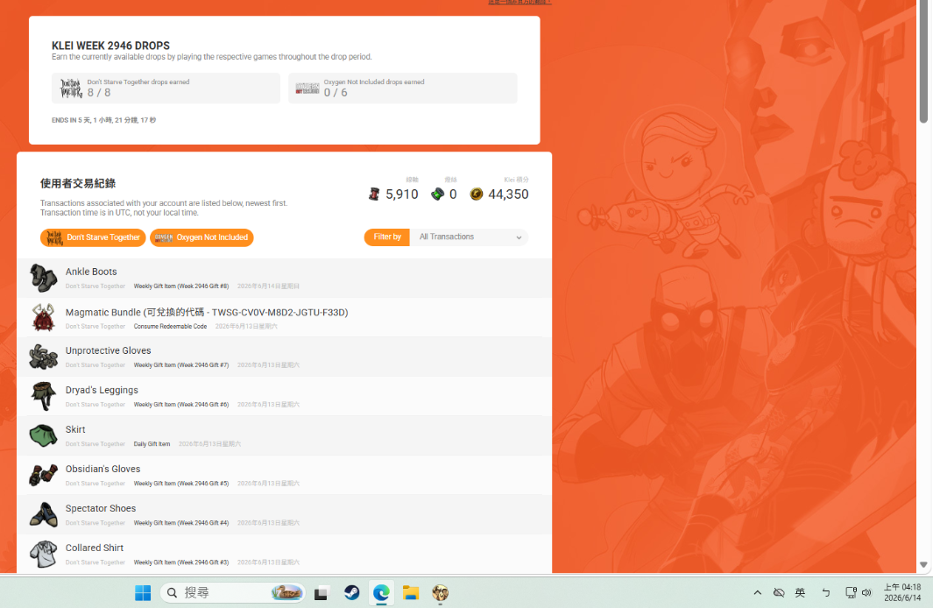
Task: Open the All Transactions dropdown
Action: point(469,237)
